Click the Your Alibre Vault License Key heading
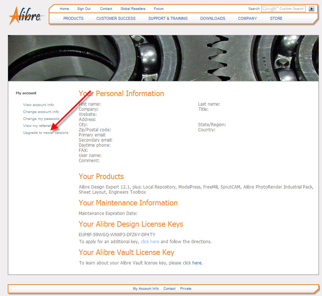322x296 pixels. click(126, 252)
